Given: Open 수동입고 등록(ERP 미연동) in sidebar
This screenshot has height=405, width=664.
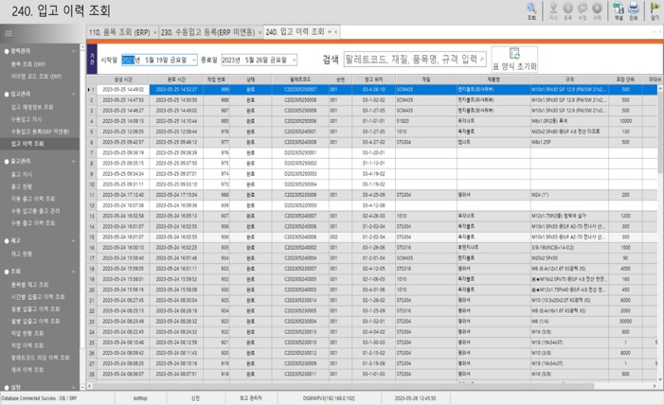Looking at the screenshot, I should point(40,132).
